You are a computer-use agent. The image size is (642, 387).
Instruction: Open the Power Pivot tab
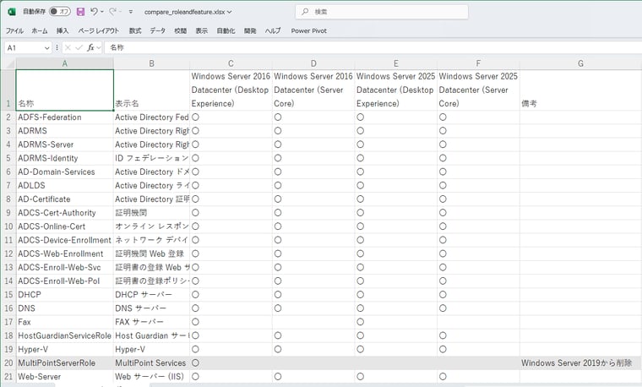(x=308, y=30)
